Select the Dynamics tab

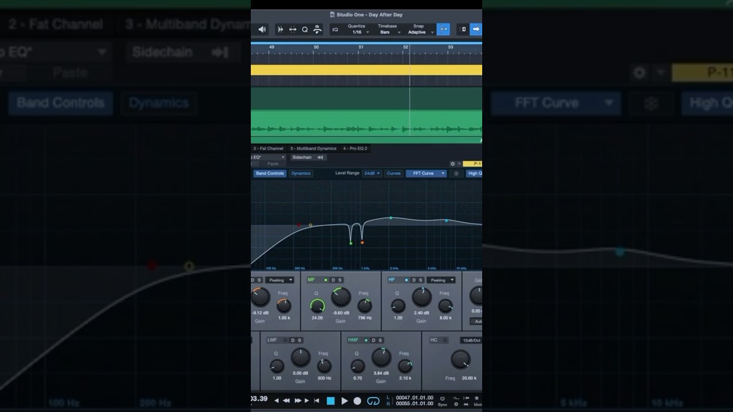pos(301,173)
